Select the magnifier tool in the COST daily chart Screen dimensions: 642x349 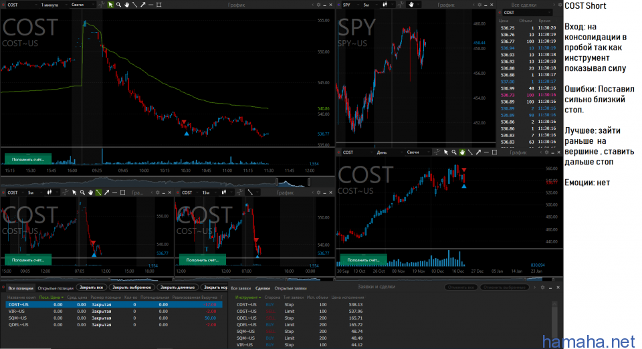[x=454, y=152]
